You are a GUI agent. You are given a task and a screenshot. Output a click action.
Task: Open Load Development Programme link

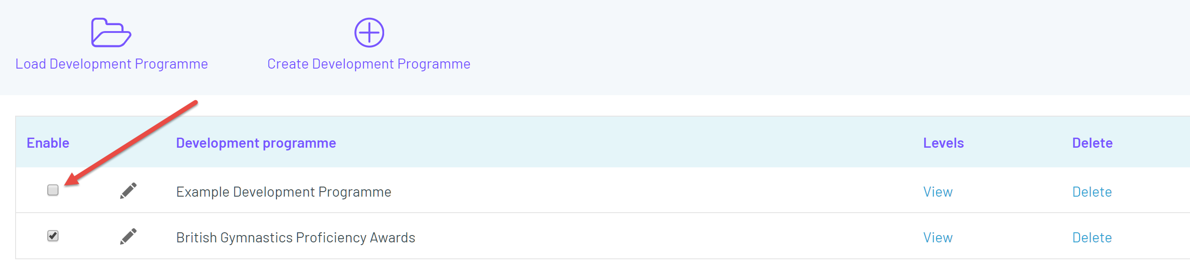[111, 64]
